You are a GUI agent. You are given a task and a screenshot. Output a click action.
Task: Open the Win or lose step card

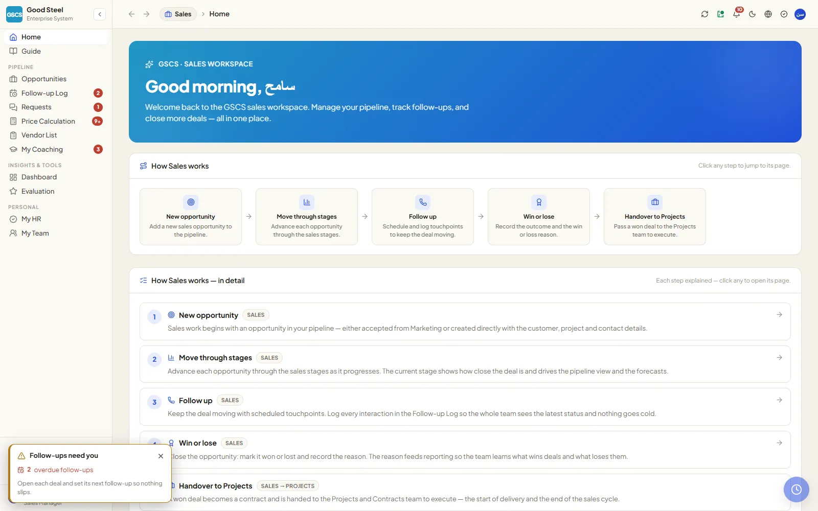[539, 217]
